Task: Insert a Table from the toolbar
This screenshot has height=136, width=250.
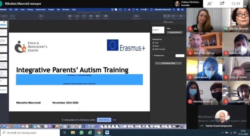Action: tap(70, 16)
